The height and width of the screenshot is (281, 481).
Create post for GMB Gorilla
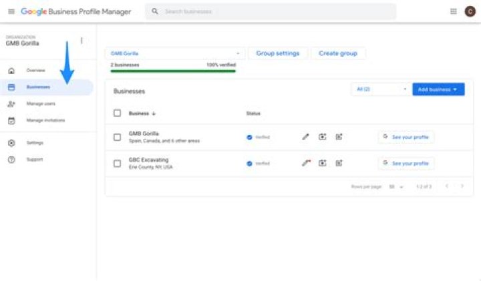(x=339, y=137)
